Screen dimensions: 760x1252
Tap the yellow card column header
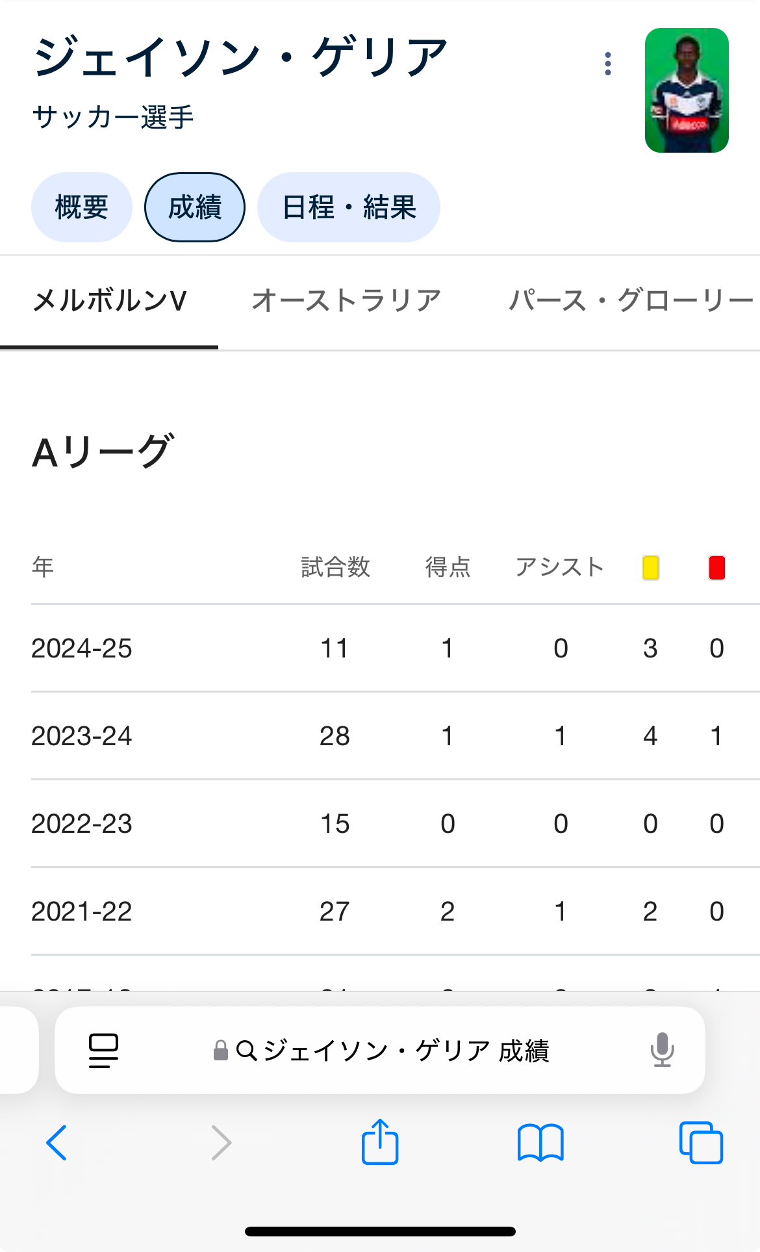click(x=650, y=567)
